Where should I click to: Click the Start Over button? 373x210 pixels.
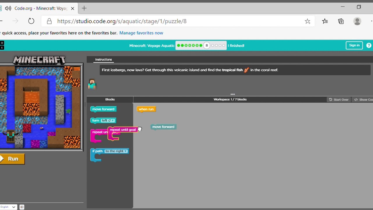[x=339, y=99]
